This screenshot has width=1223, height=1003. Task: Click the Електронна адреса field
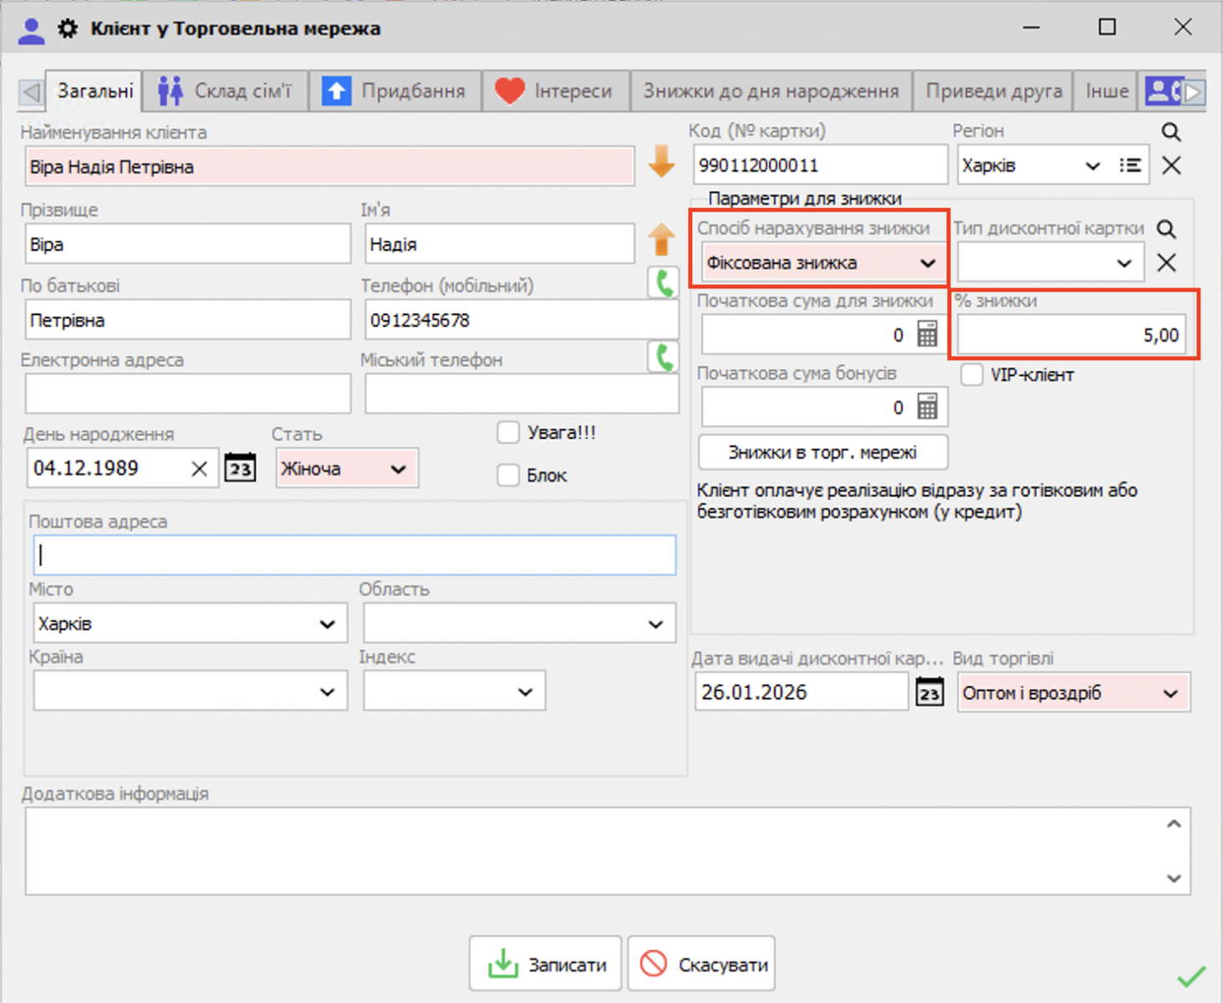point(188,394)
